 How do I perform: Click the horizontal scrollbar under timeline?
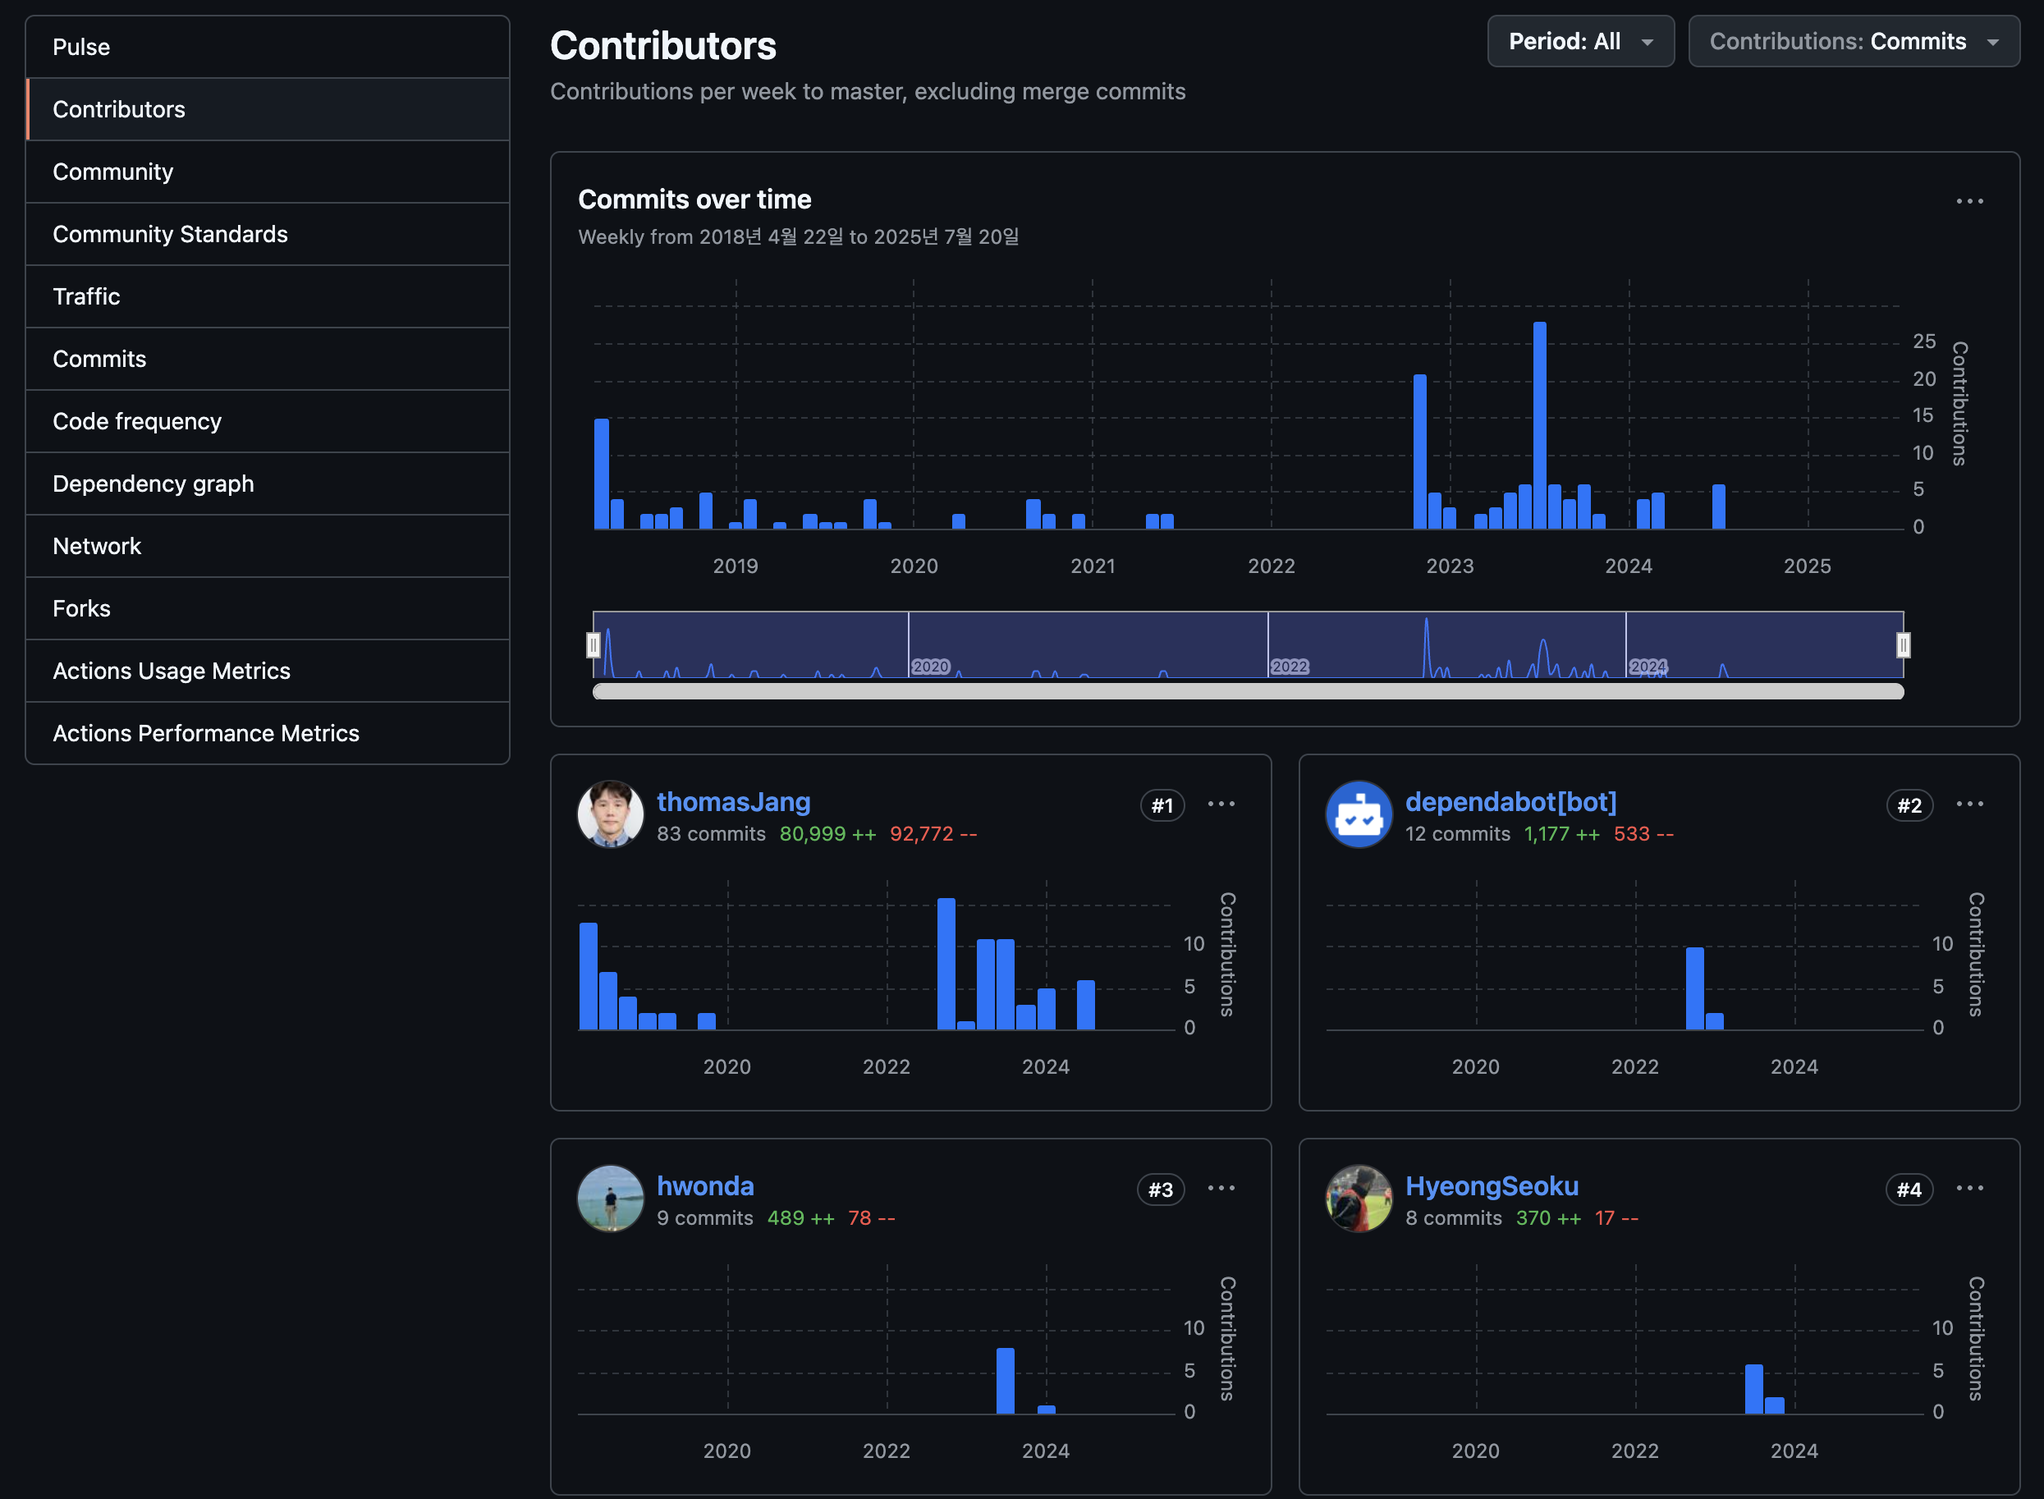(x=1248, y=691)
